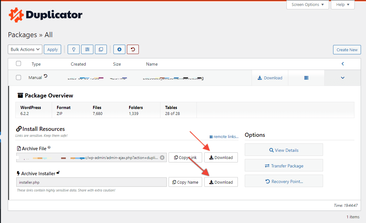Download the Archive File
The image size is (366, 223).
pyautogui.click(x=221, y=157)
